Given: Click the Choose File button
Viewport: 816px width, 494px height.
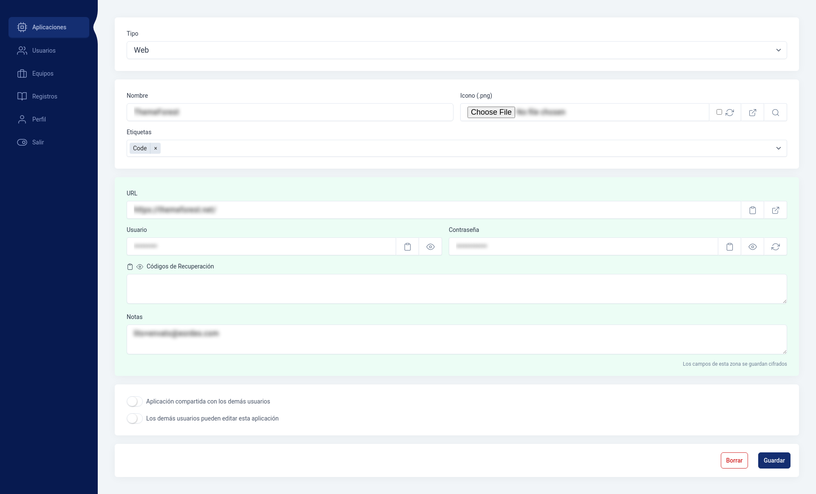Looking at the screenshot, I should click(491, 112).
